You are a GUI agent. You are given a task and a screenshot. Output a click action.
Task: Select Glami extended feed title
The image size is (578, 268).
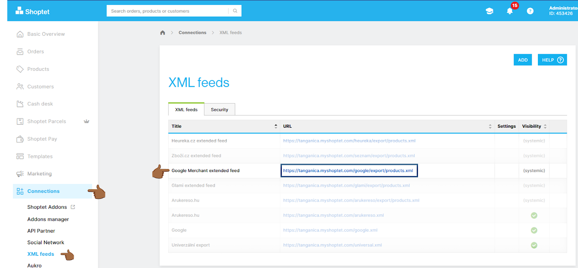(193, 185)
